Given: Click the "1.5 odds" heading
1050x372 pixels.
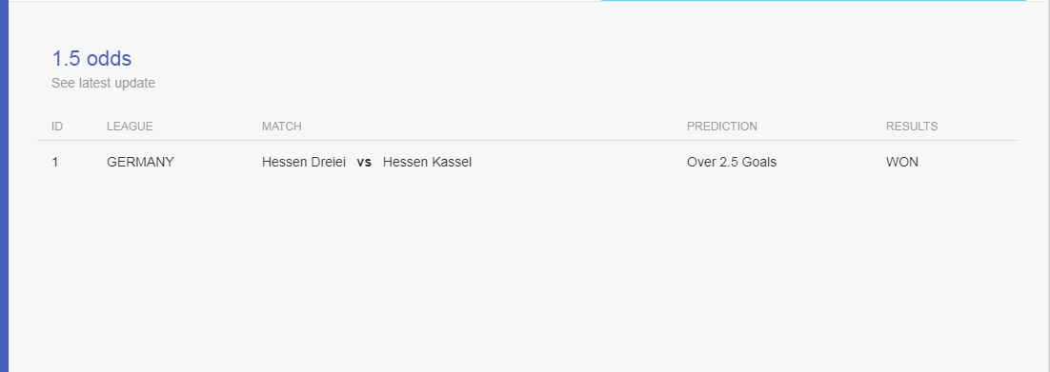Looking at the screenshot, I should [x=91, y=59].
